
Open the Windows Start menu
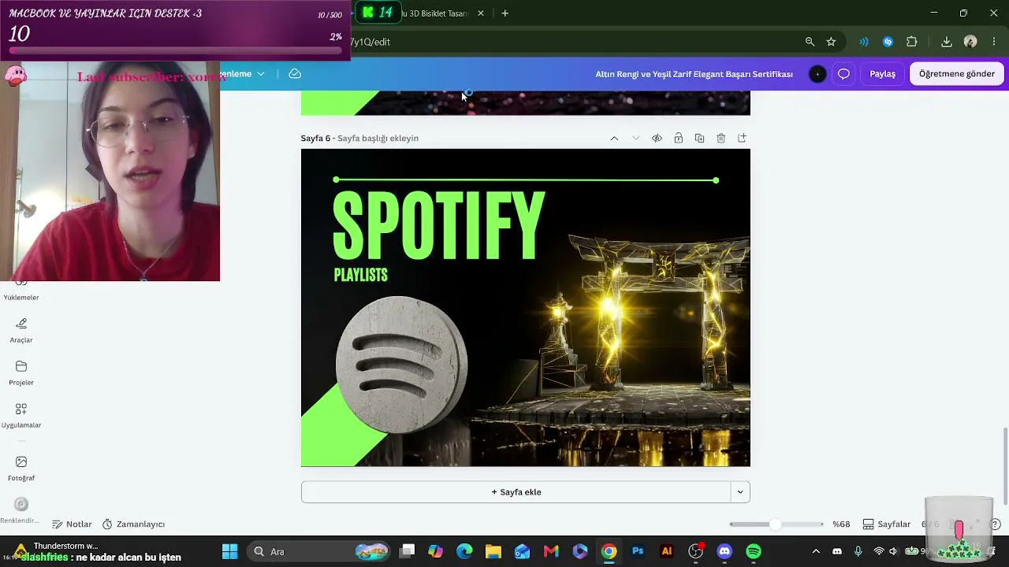click(230, 551)
